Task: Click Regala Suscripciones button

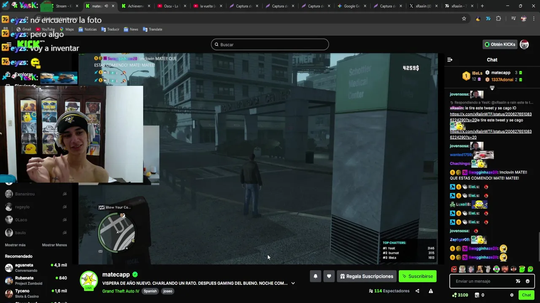Action: 367,276
